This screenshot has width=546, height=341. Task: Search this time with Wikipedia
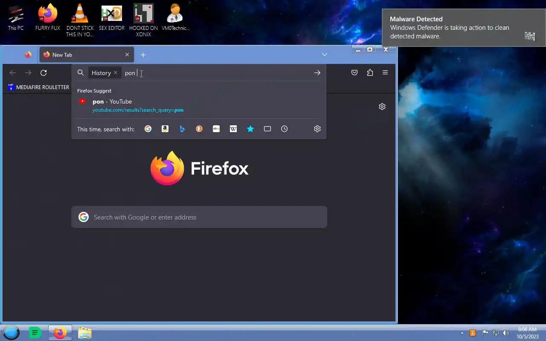pyautogui.click(x=233, y=129)
